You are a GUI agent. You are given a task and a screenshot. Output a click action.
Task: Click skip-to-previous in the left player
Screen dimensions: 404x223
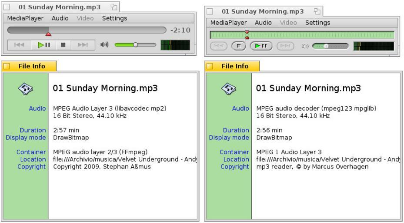(20, 45)
